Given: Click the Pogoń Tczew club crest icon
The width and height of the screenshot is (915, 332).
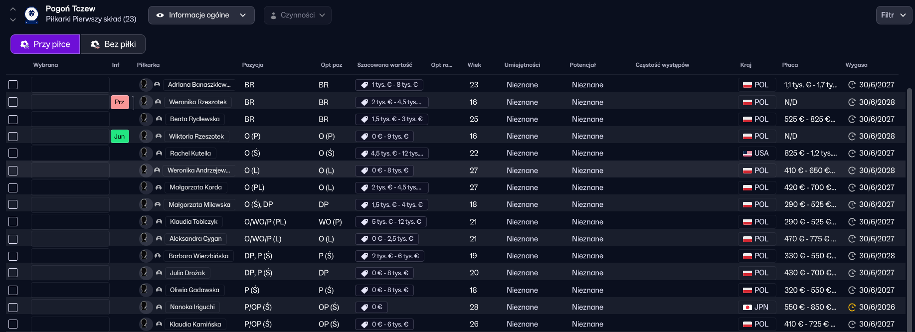Looking at the screenshot, I should tap(31, 14).
